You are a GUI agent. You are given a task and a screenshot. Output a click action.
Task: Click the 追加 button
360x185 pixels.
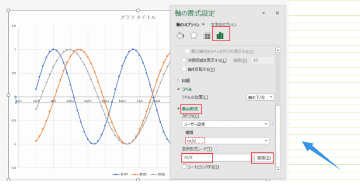coord(263,158)
